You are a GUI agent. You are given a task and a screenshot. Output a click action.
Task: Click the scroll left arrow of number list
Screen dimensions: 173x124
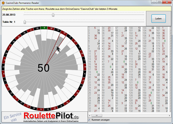point(89,116)
